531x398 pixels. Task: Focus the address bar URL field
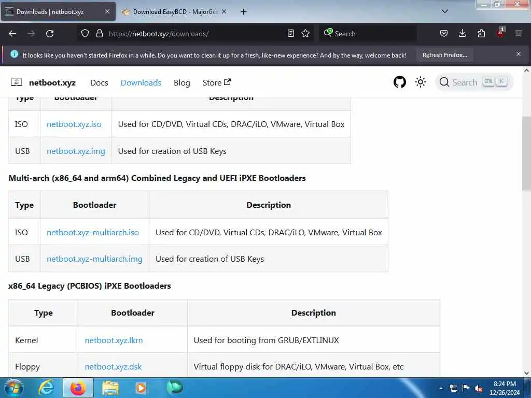[197, 34]
